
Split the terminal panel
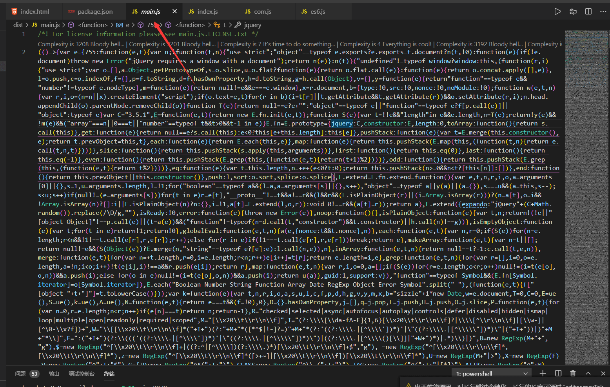(x=558, y=373)
